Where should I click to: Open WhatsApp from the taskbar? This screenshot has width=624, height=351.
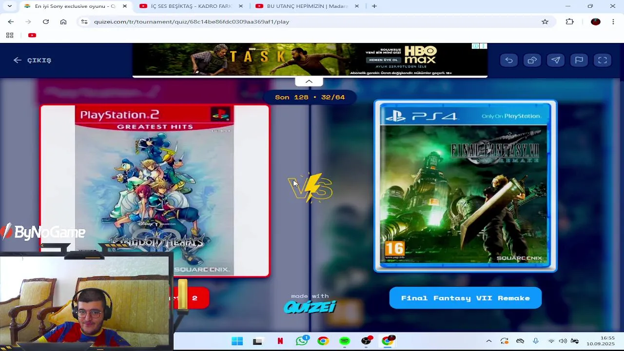tap(302, 341)
